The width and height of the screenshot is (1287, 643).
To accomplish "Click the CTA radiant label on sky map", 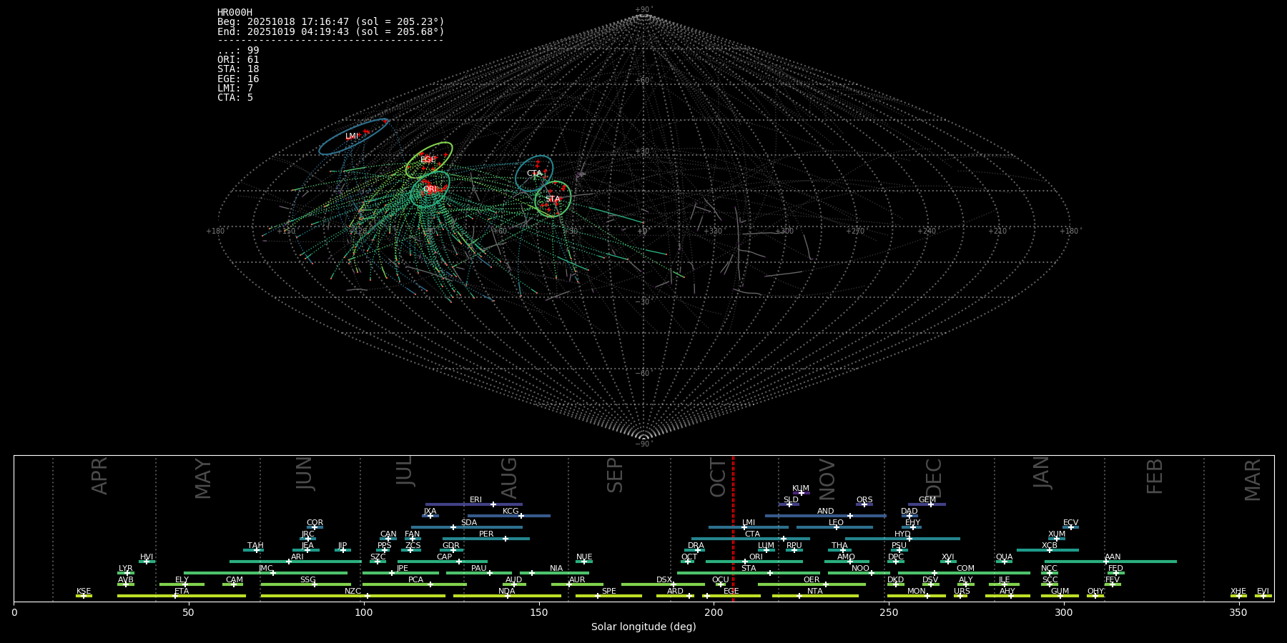I will [534, 174].
